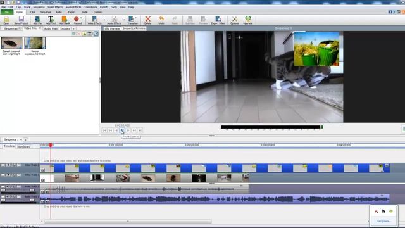Jump to the end of the sequence
The image size is (405, 228).
click(140, 130)
